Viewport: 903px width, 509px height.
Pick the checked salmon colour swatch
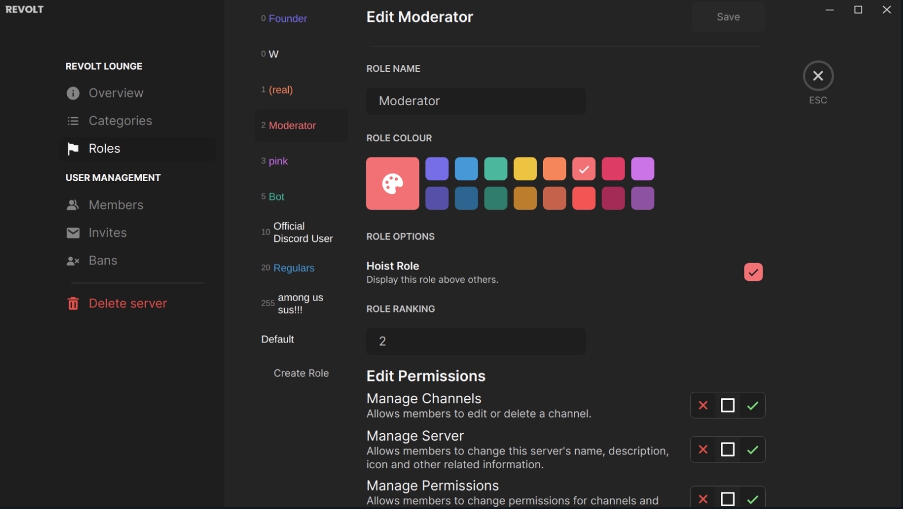pos(584,169)
